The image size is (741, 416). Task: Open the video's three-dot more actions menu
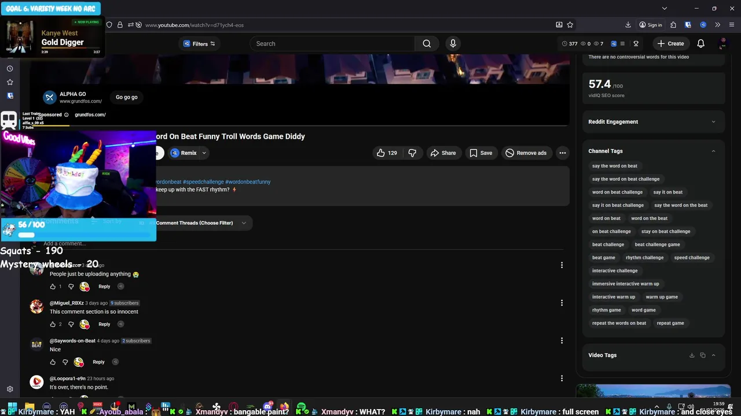click(562, 153)
